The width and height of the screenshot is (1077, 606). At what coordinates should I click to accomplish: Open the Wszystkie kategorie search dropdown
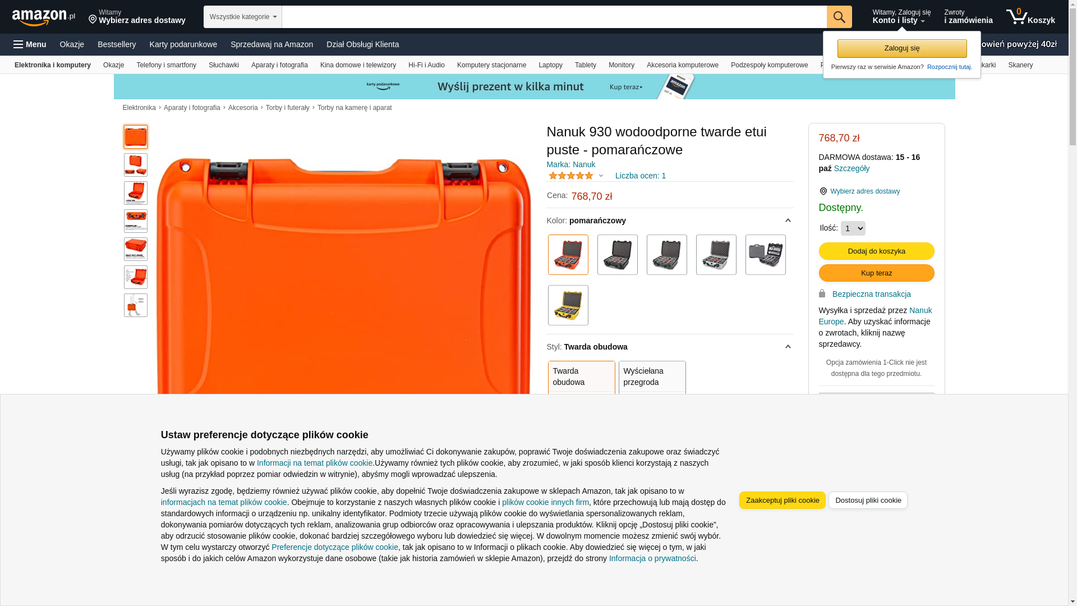(243, 17)
